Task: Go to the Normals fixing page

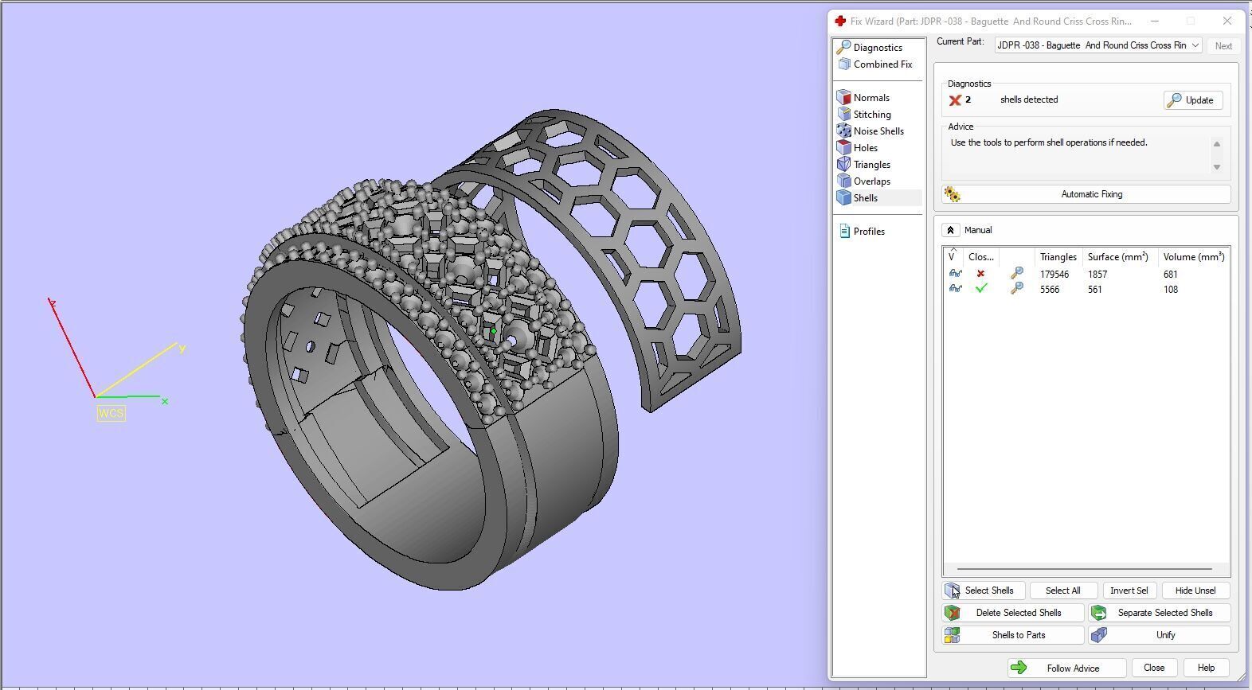Action: click(871, 98)
